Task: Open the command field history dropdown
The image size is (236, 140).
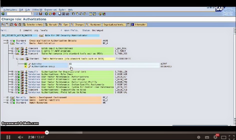Action: coord(32,14)
